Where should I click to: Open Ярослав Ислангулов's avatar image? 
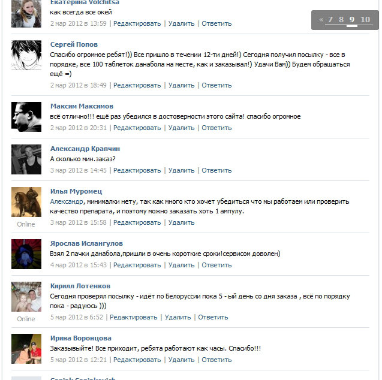[26, 254]
